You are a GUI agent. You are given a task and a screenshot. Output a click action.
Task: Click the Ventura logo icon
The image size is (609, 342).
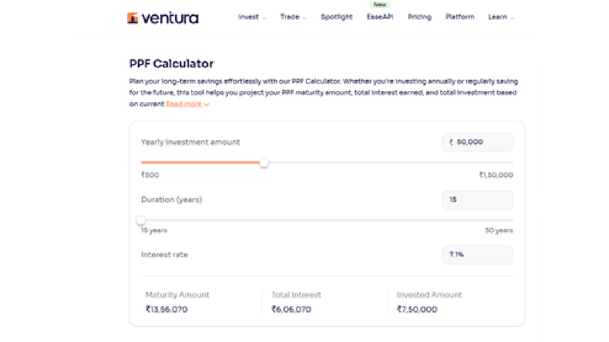point(133,18)
